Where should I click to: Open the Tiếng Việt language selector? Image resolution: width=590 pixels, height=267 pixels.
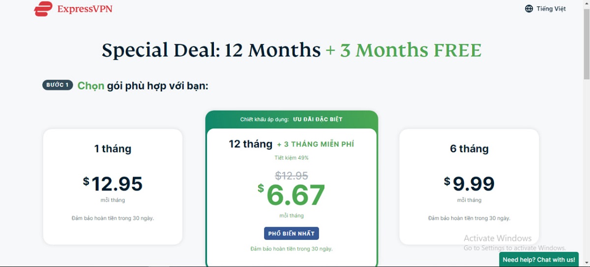pyautogui.click(x=551, y=9)
